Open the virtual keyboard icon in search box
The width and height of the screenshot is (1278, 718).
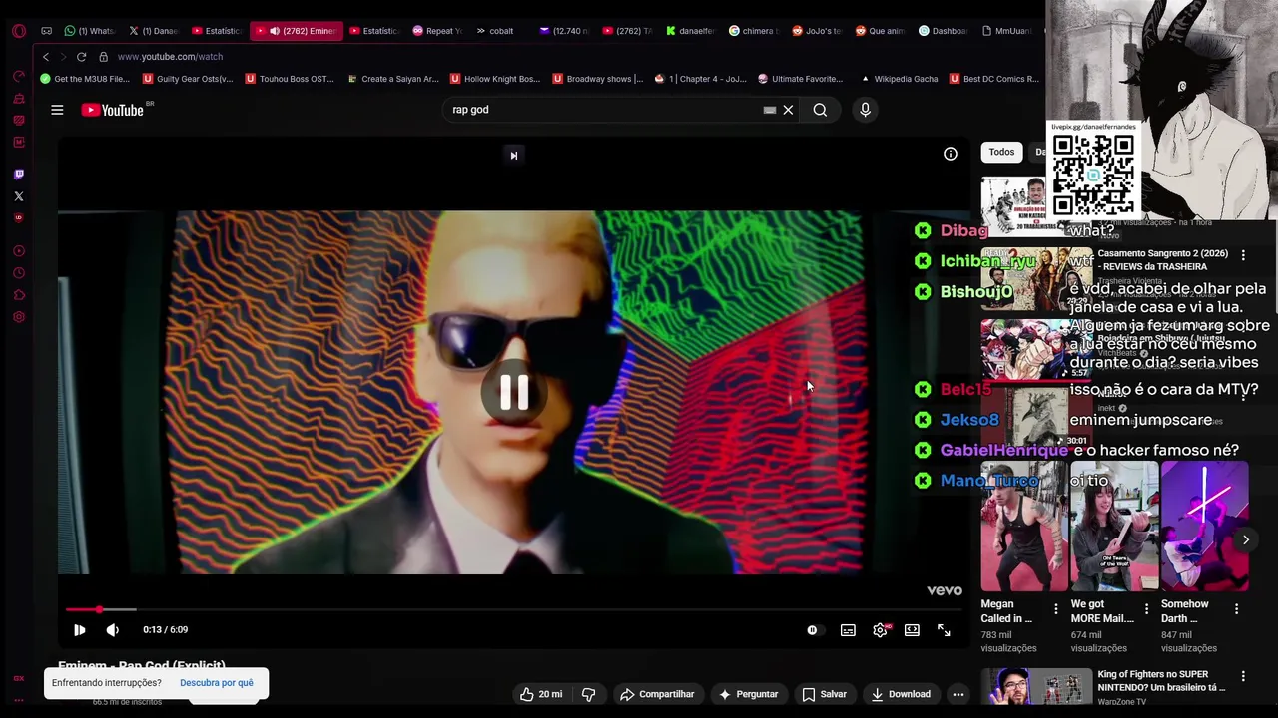tap(769, 110)
